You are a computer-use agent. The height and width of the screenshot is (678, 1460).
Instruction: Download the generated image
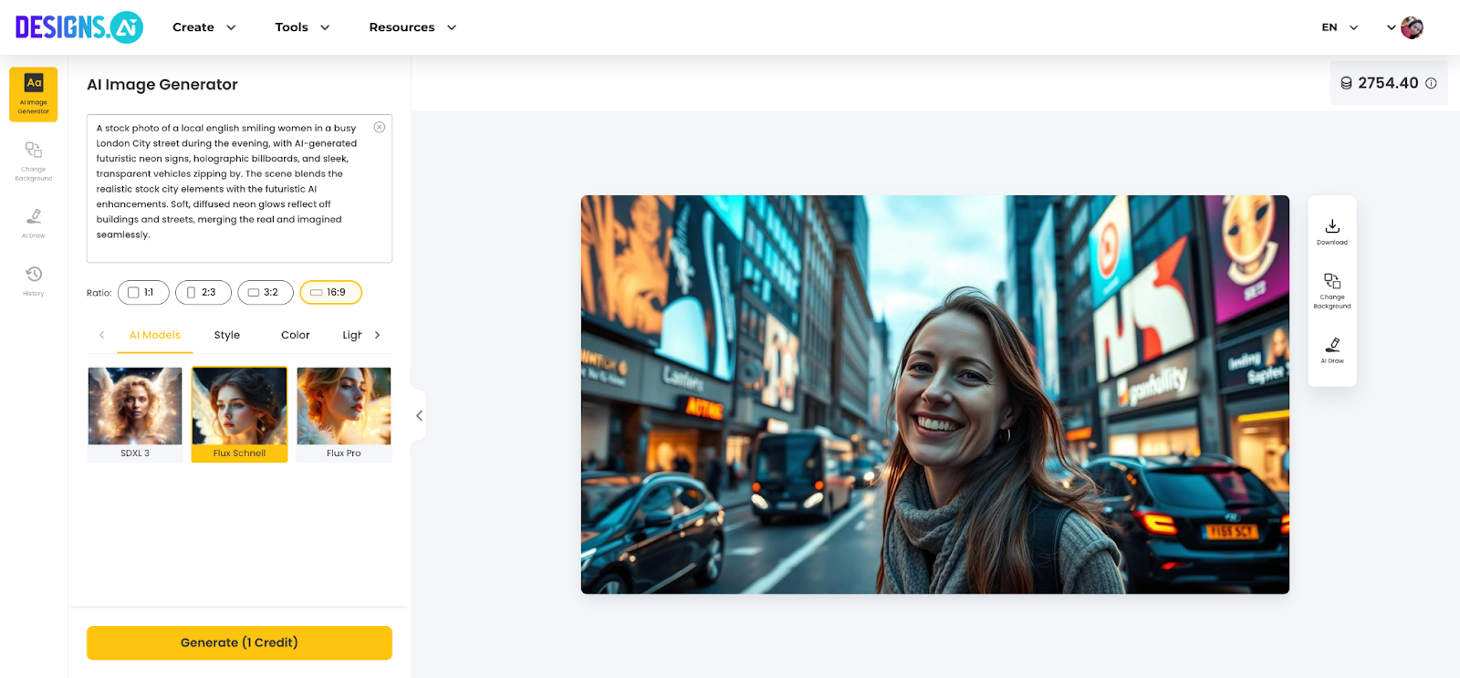1332,232
